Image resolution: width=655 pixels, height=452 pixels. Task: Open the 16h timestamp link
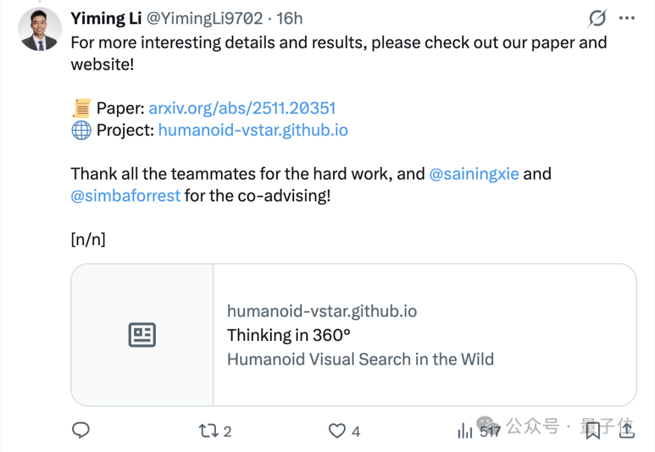(289, 19)
